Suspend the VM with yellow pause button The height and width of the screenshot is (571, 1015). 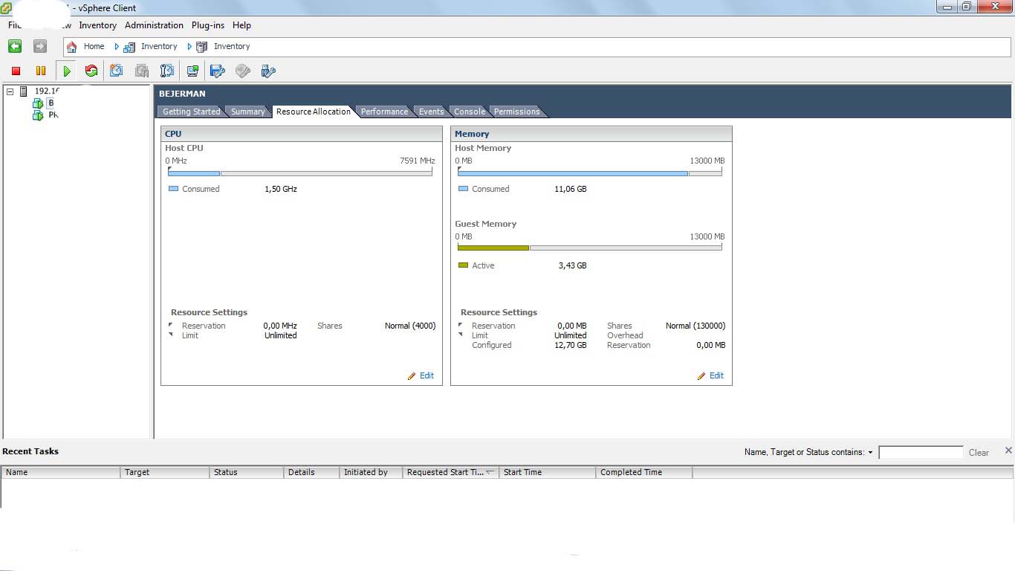click(x=41, y=71)
